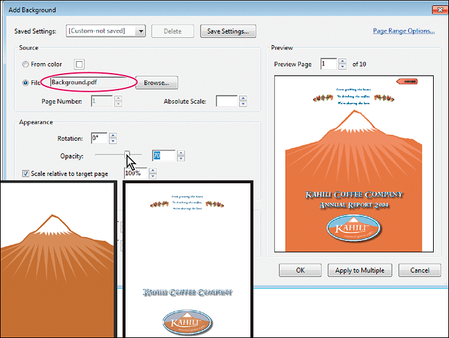The image size is (449, 338).
Task: Select the File source radio button
Action: (26, 83)
